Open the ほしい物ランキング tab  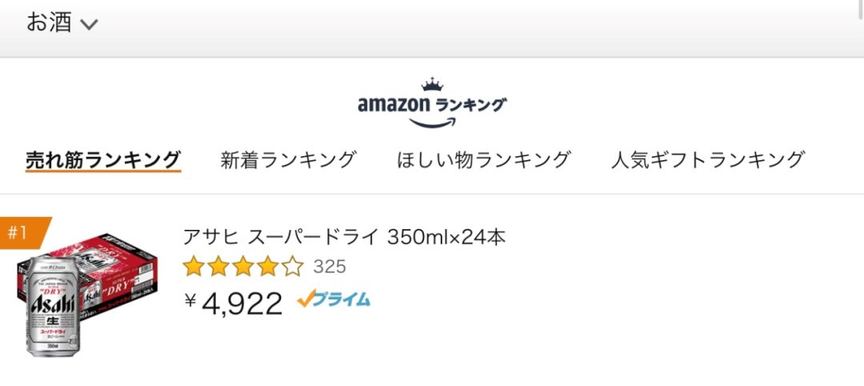[483, 160]
